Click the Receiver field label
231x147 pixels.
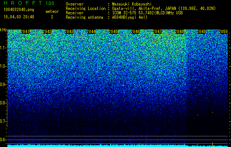[75, 13]
